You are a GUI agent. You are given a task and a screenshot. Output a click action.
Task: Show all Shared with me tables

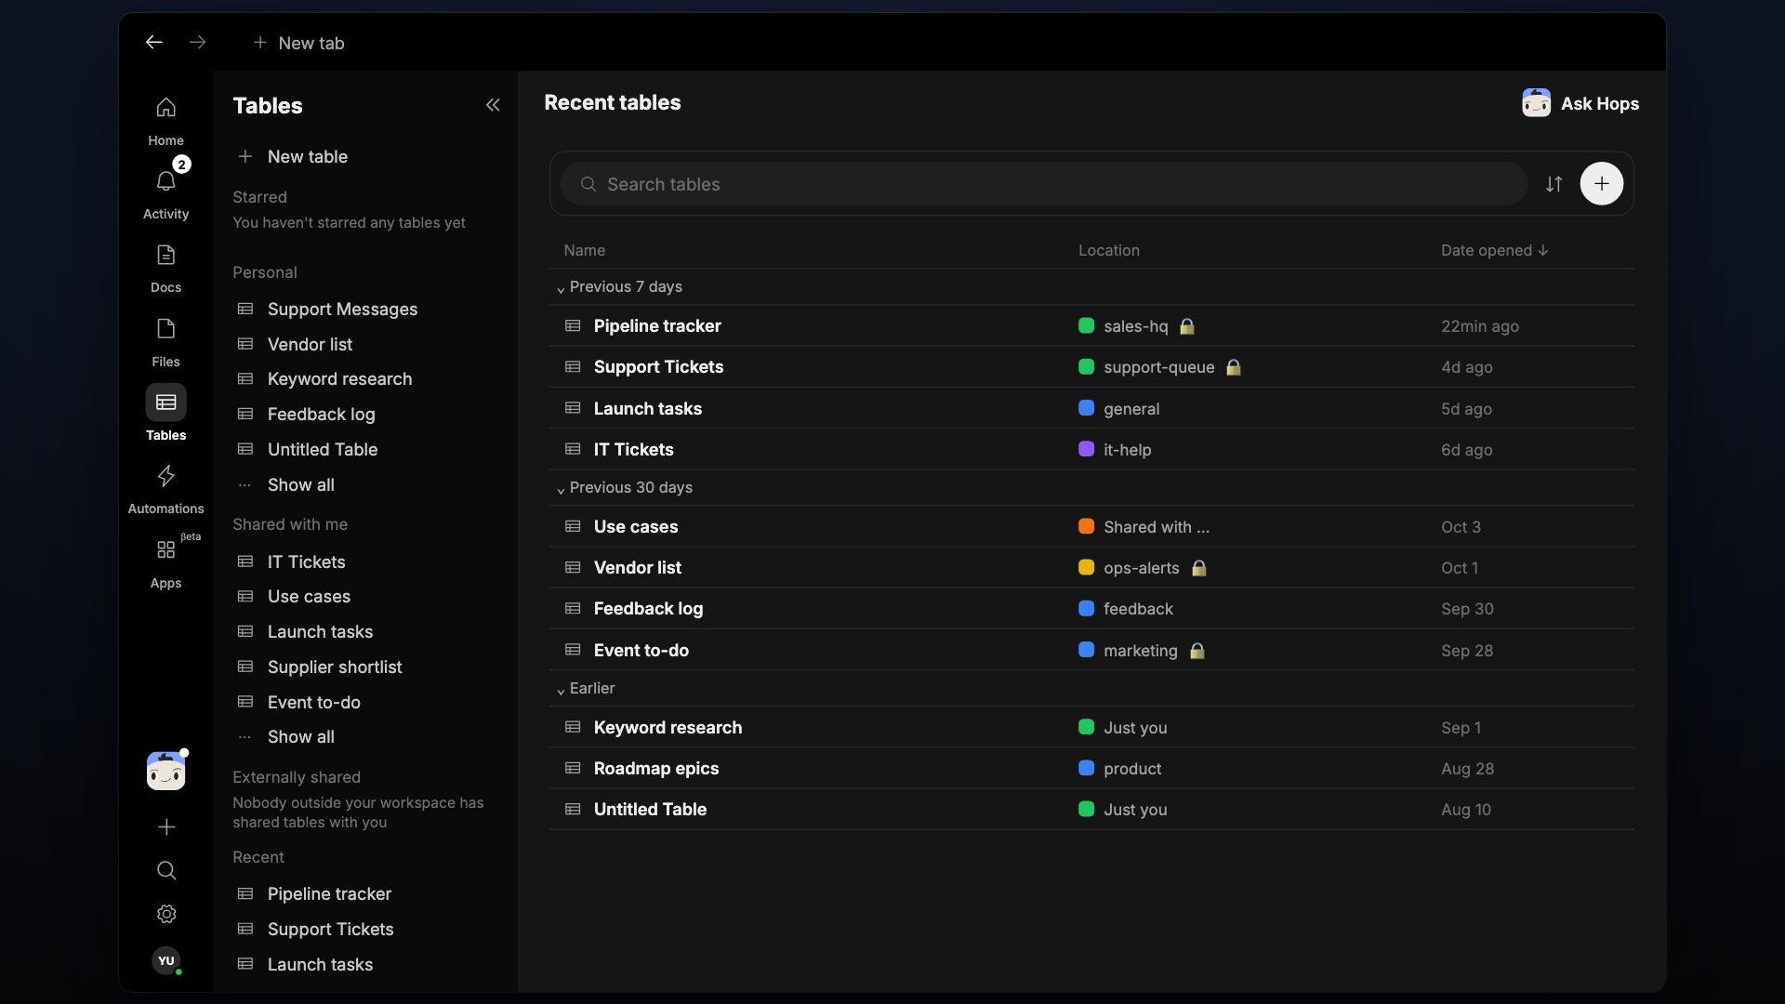300,736
